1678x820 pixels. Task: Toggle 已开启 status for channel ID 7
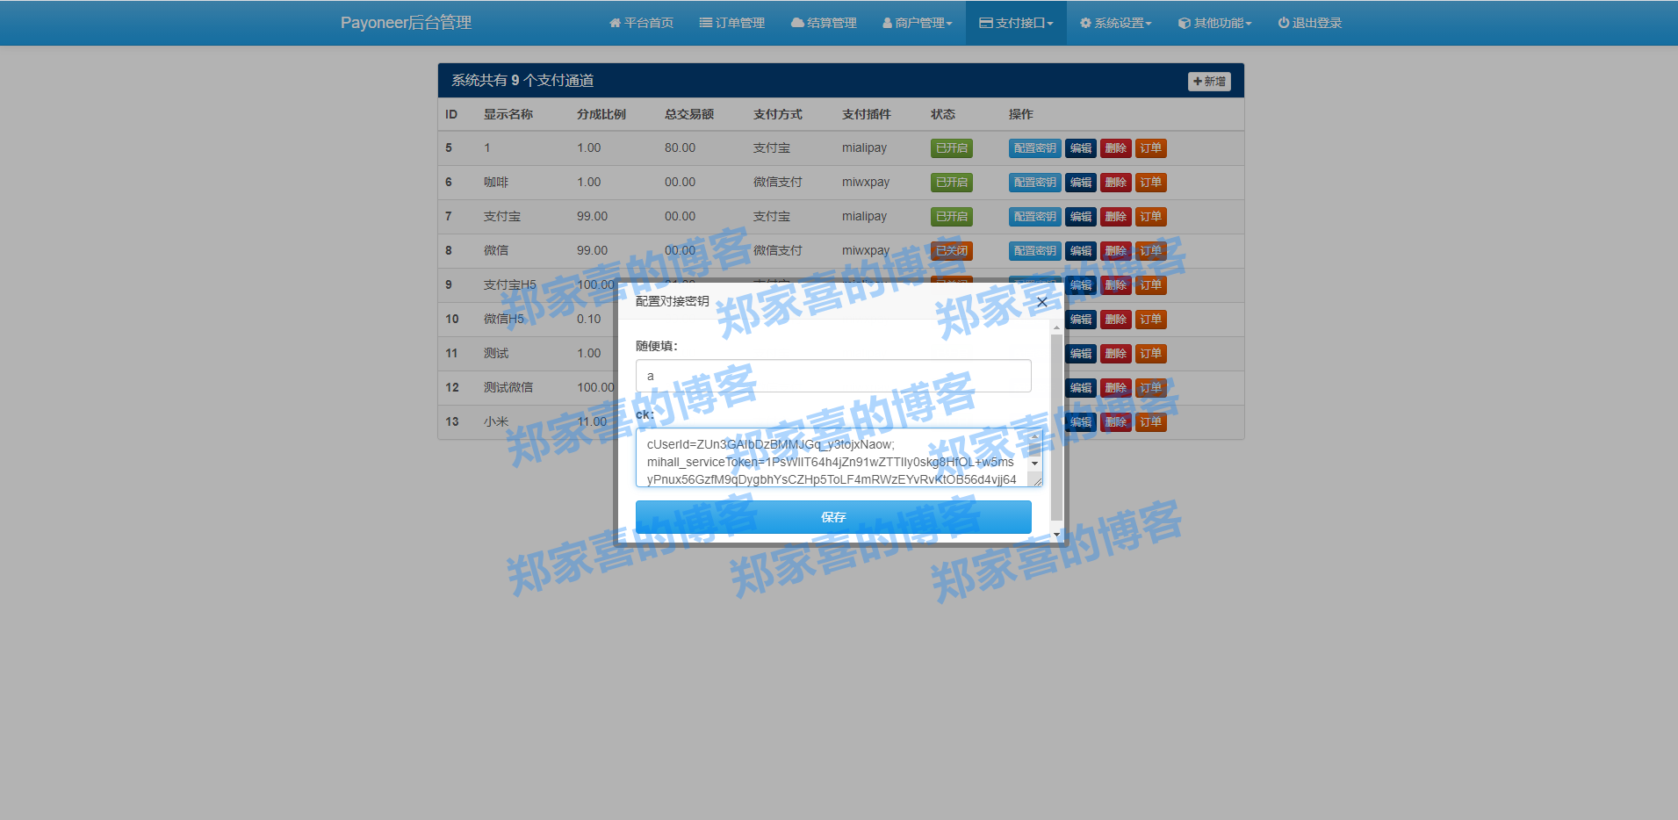[x=951, y=217]
